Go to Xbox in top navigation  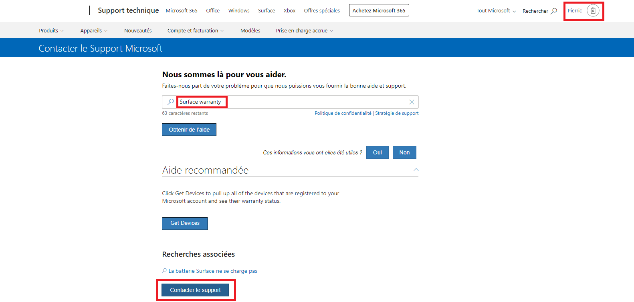point(289,11)
